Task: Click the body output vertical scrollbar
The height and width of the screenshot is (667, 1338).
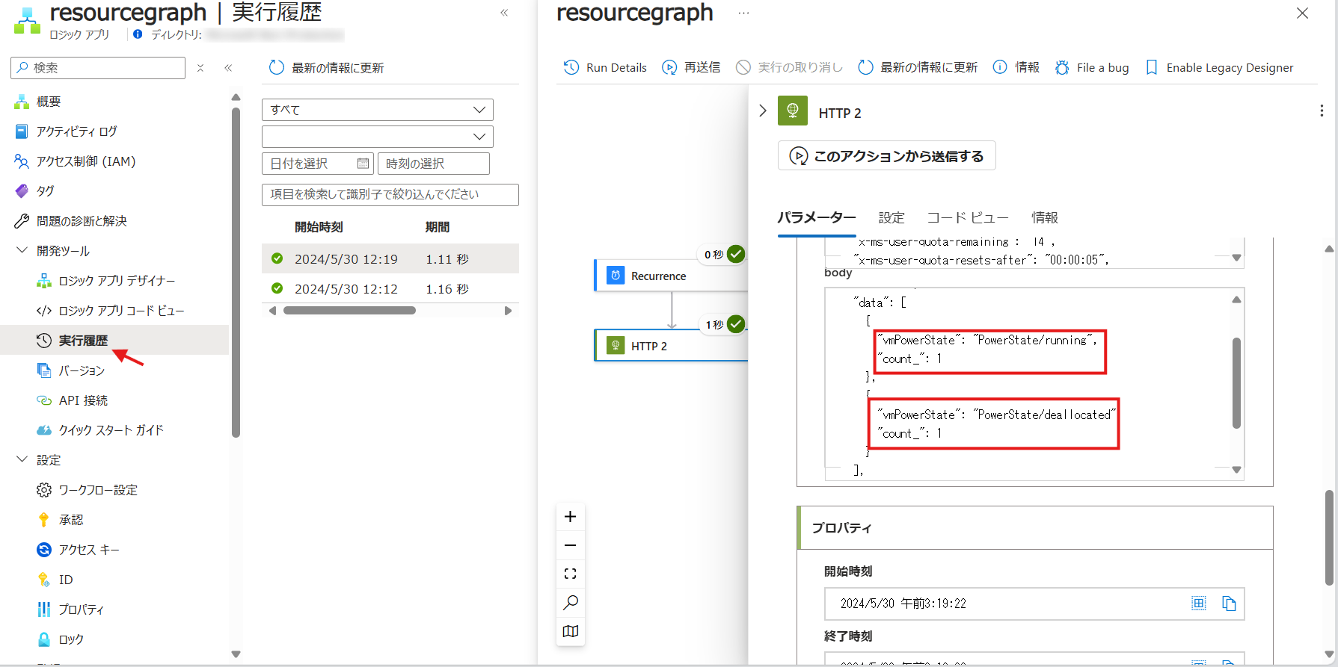Action: click(1236, 383)
